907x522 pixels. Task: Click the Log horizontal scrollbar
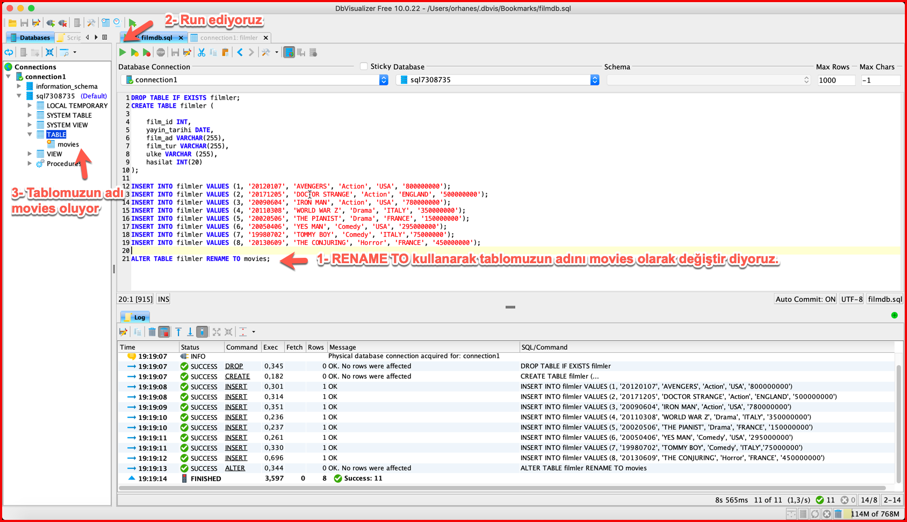pos(502,488)
